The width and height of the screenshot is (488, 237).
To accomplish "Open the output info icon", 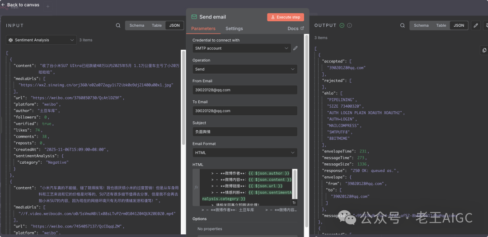I will (349, 25).
